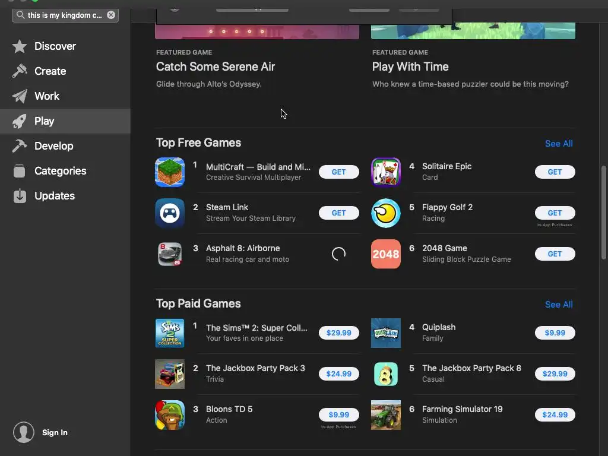Screen dimensions: 608x456
Task: See All Top Free Games
Action: [559, 144]
